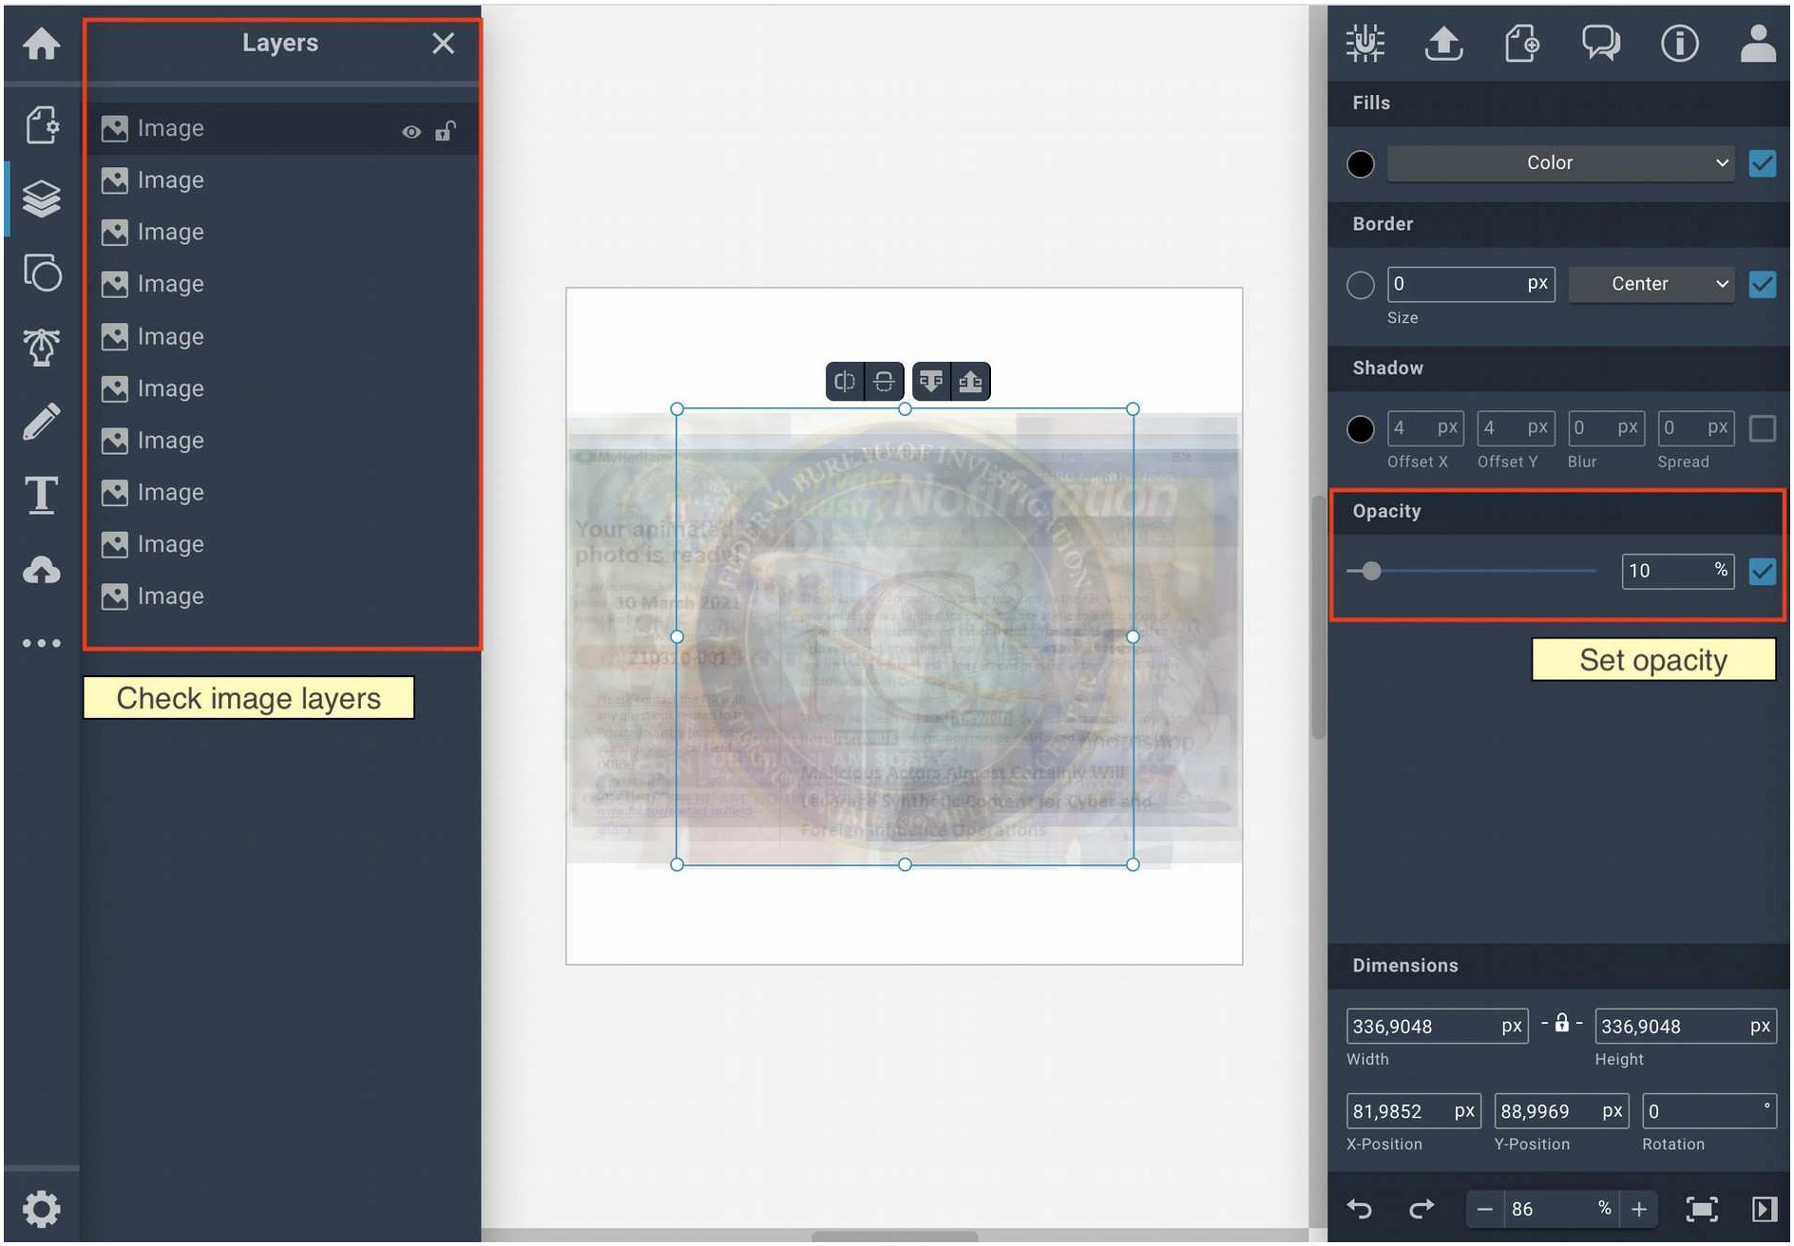
Task: Toggle the snapping magnet icon
Action: pos(1365,44)
